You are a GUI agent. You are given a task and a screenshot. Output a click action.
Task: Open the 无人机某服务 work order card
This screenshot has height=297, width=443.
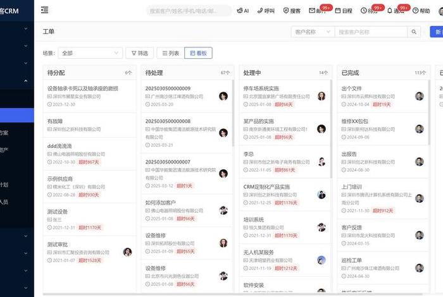[285, 260]
